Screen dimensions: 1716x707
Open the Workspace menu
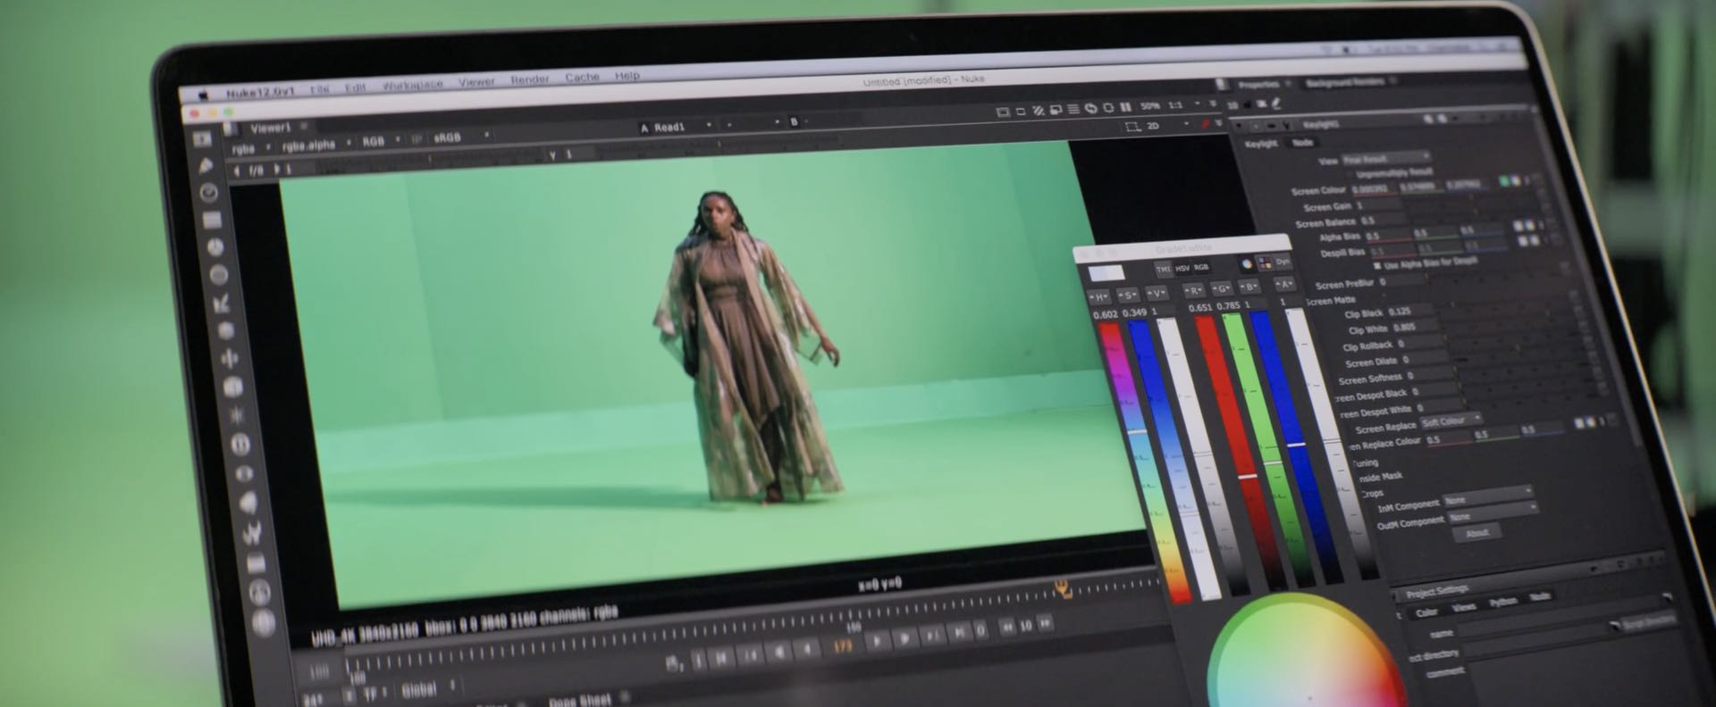412,85
